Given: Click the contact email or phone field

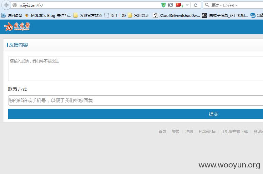Looking at the screenshot, I should [135, 100].
